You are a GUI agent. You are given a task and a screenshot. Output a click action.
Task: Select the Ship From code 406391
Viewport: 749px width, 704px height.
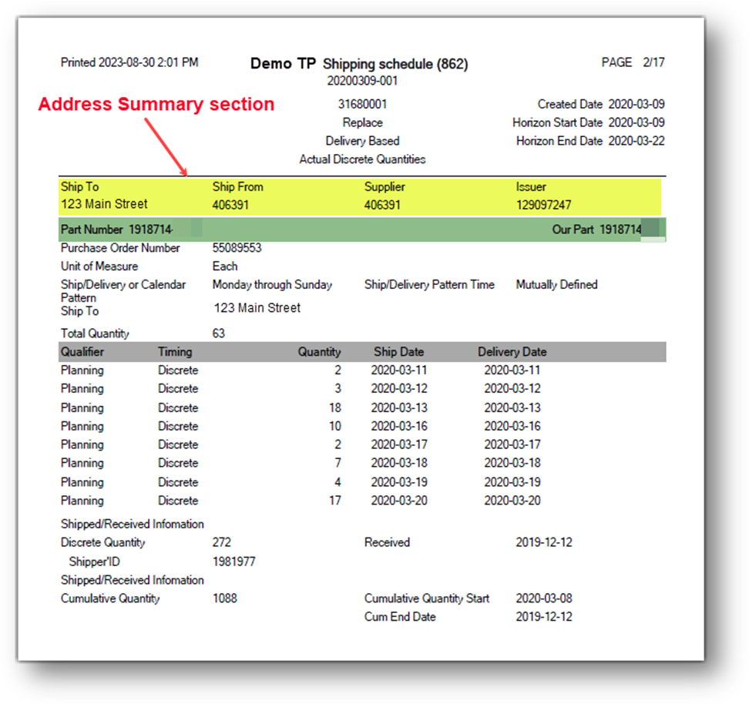pyautogui.click(x=230, y=205)
